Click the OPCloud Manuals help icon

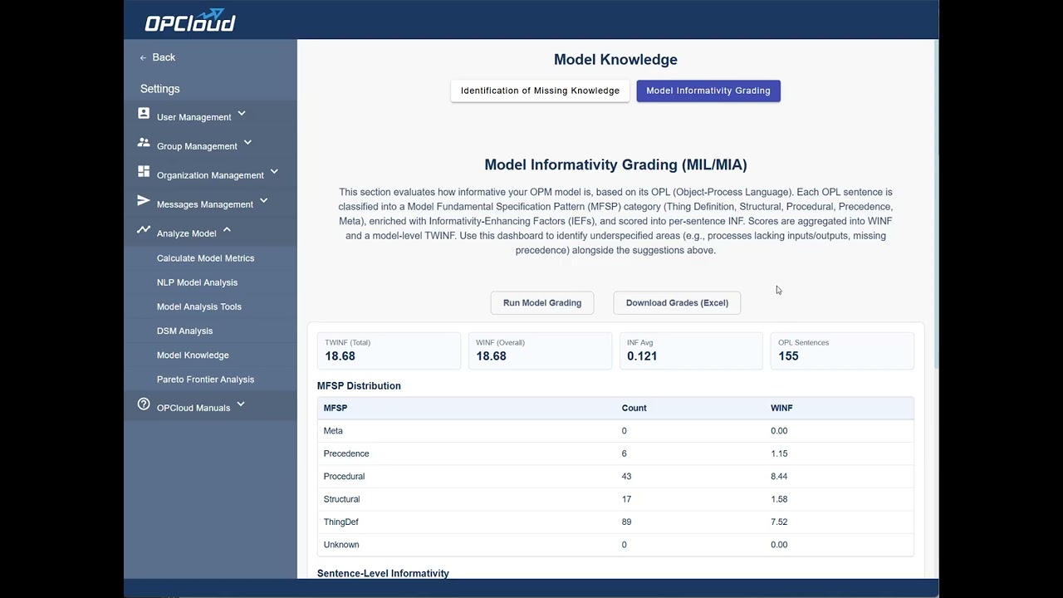pos(144,404)
